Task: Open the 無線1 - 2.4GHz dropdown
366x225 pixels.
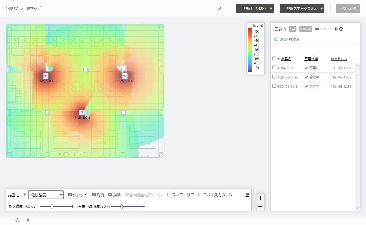Action: (x=255, y=8)
